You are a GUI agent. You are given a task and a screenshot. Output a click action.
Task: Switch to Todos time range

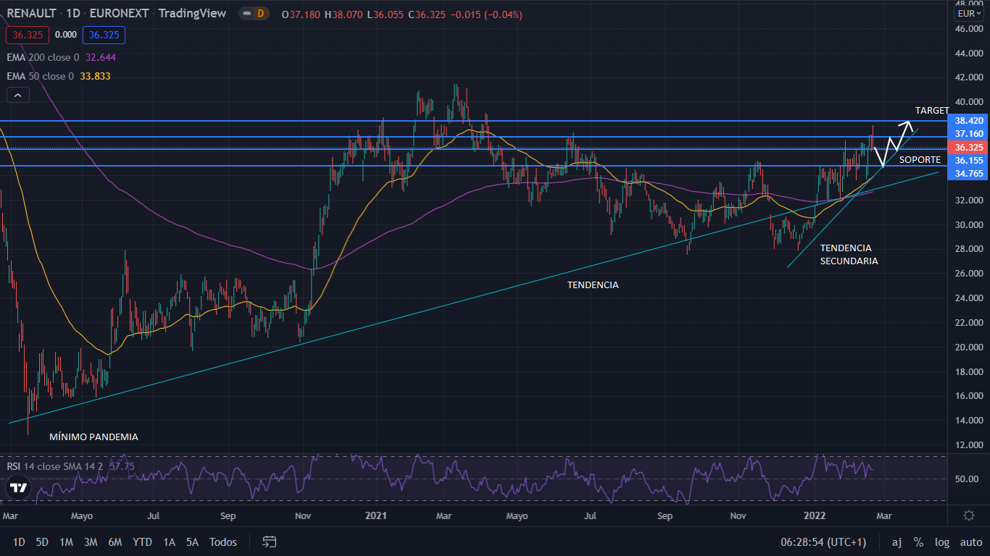pyautogui.click(x=223, y=542)
